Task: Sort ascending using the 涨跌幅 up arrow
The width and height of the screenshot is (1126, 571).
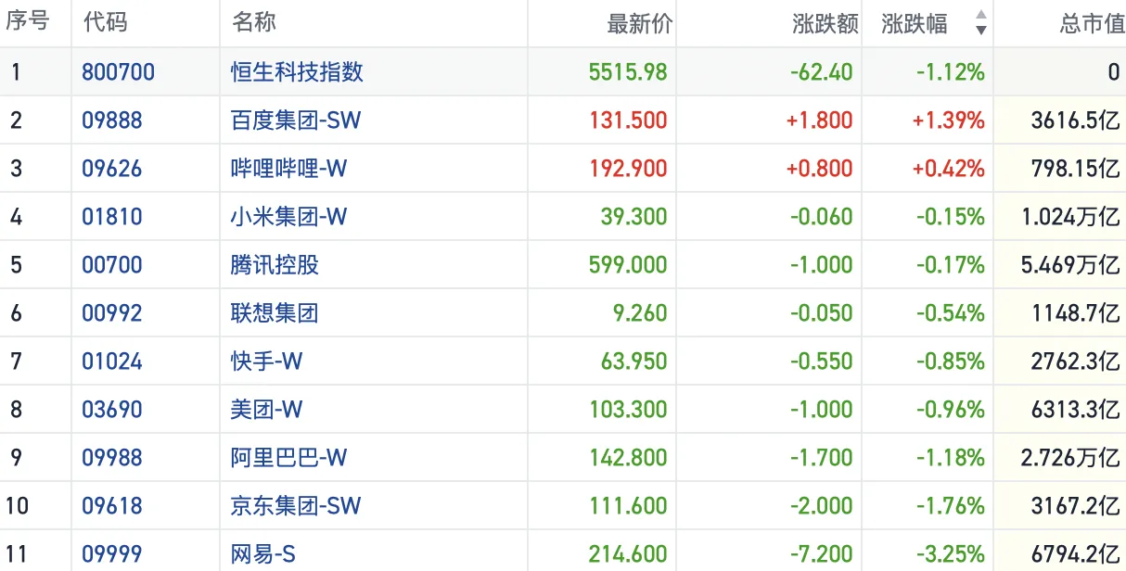Action: tap(980, 16)
